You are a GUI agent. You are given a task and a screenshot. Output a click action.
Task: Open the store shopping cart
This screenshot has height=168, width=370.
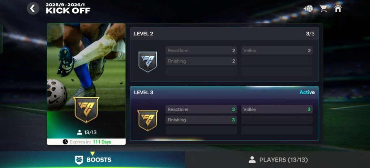[x=323, y=9]
